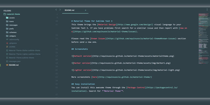Click the assets folder icon
This screenshot has height=105, width=210.
click(x=7, y=18)
